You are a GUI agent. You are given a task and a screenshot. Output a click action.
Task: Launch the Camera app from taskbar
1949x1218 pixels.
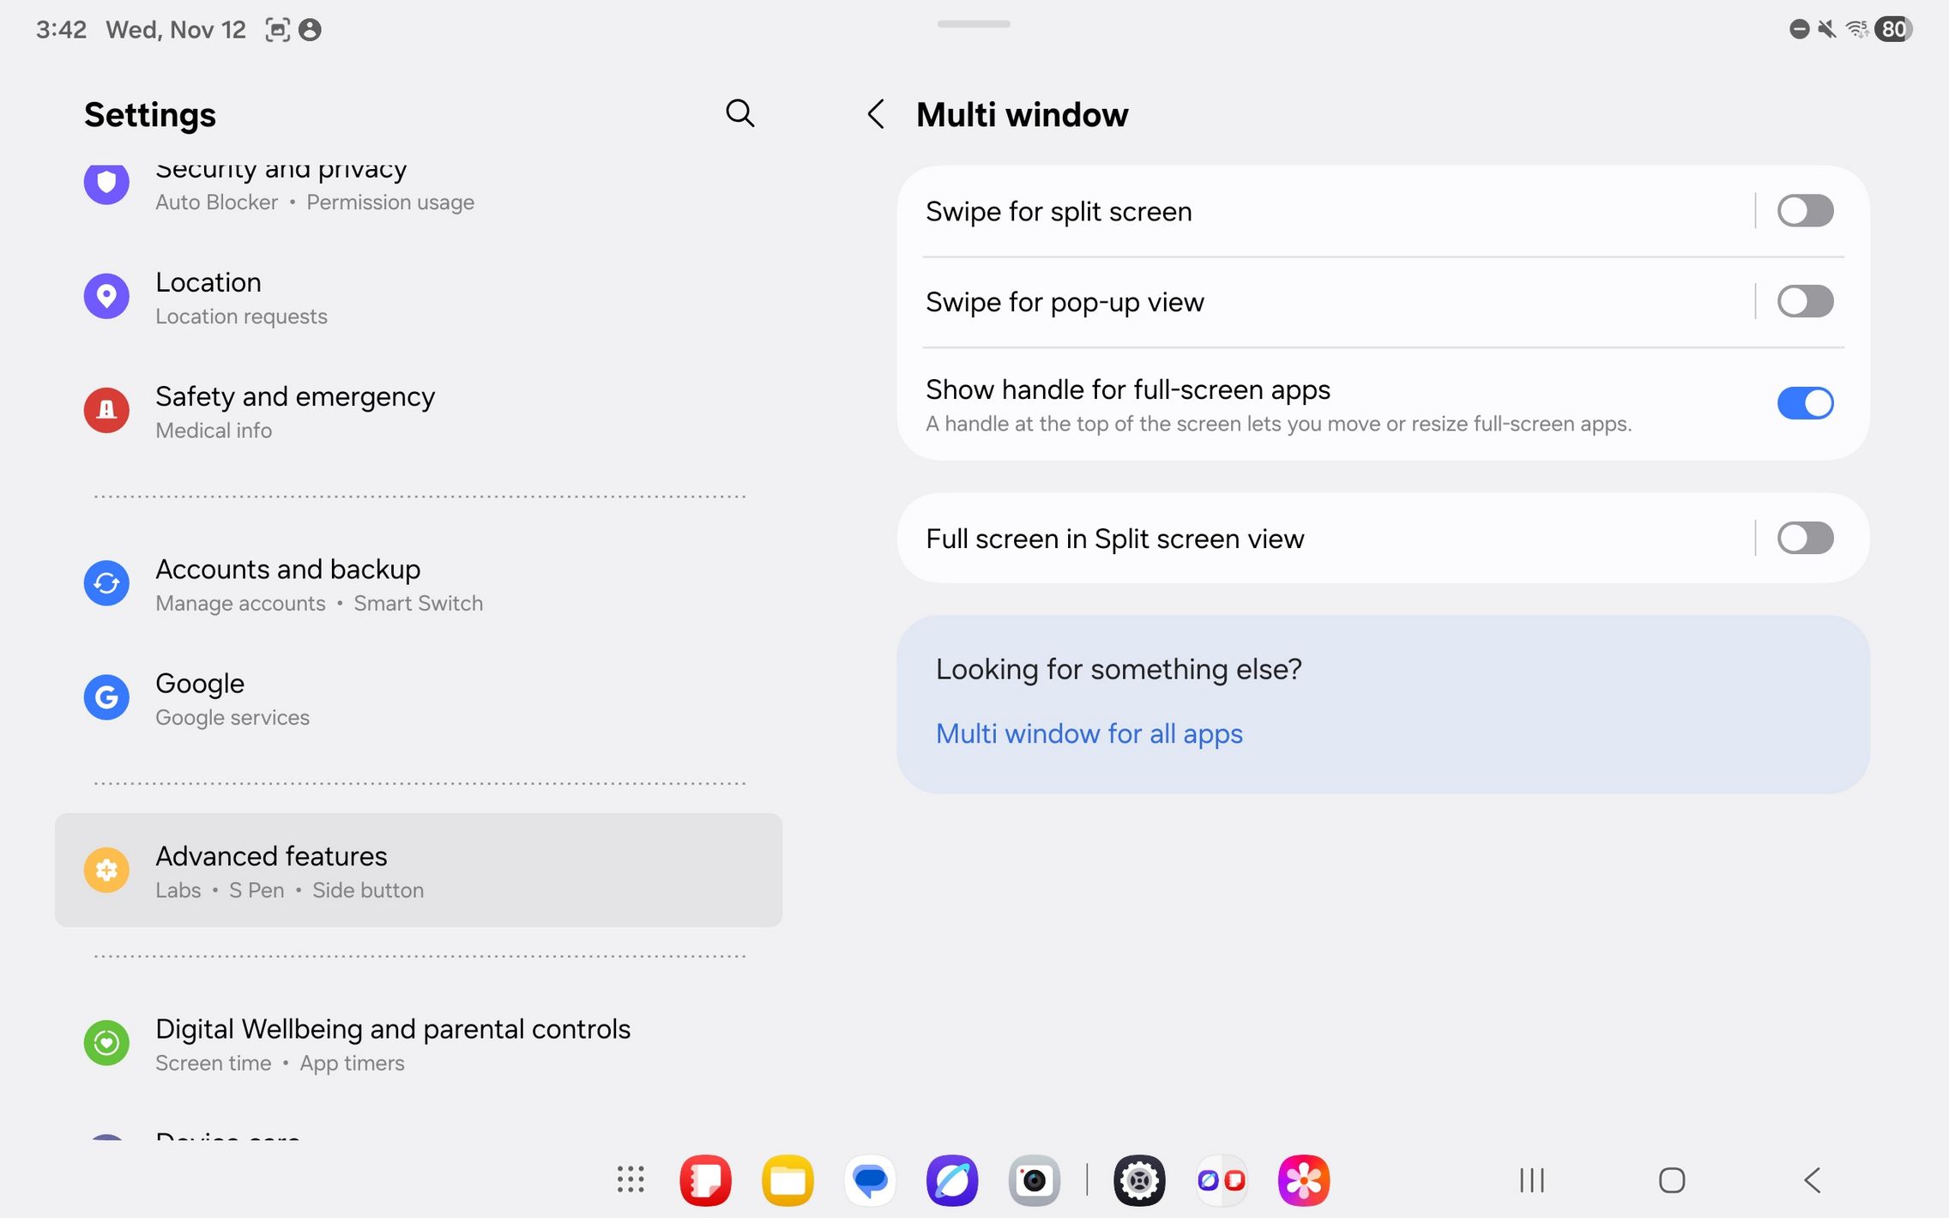1034,1180
